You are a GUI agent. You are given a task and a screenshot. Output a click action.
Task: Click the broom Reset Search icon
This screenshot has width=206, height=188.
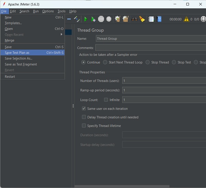[x=142, y=19]
